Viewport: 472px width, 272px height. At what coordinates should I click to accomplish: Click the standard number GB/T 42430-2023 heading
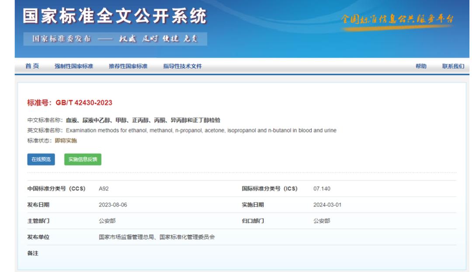[69, 103]
